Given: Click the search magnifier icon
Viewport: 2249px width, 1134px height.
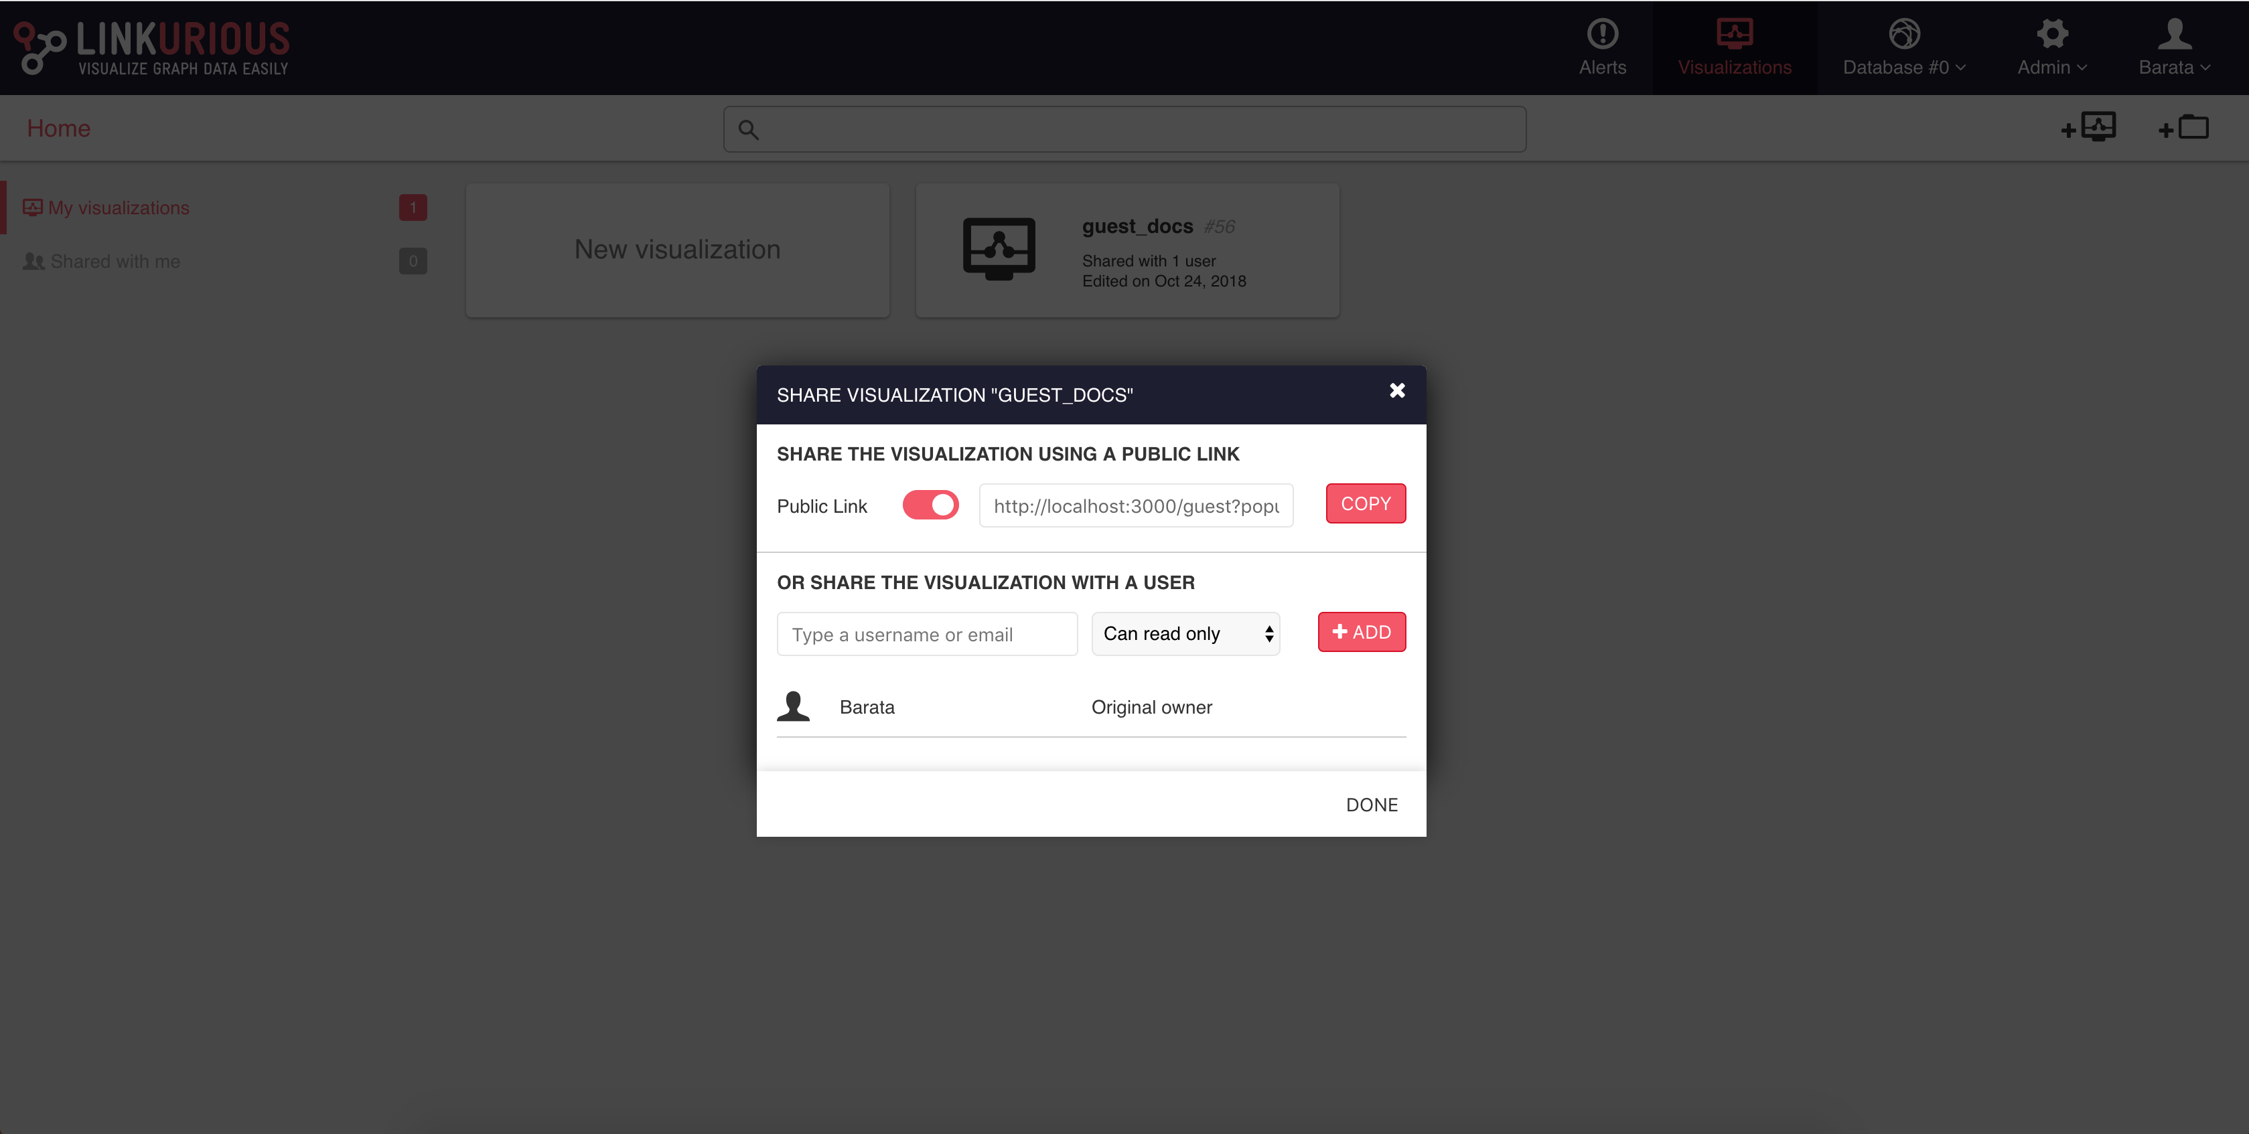Looking at the screenshot, I should [748, 130].
